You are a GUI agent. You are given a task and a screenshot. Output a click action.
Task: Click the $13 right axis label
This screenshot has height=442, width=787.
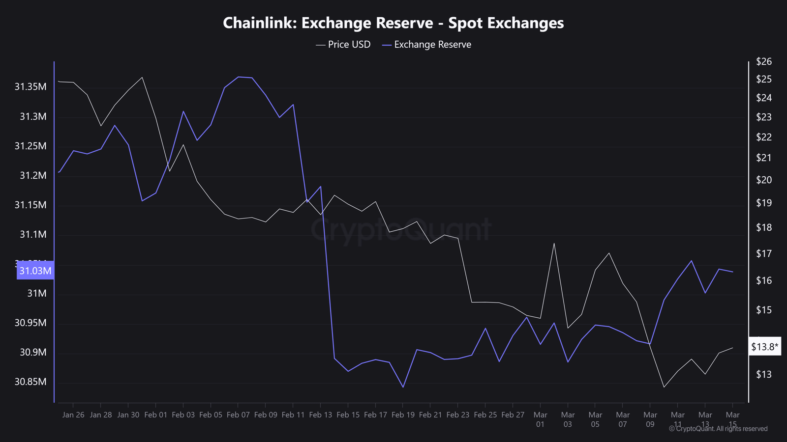764,374
